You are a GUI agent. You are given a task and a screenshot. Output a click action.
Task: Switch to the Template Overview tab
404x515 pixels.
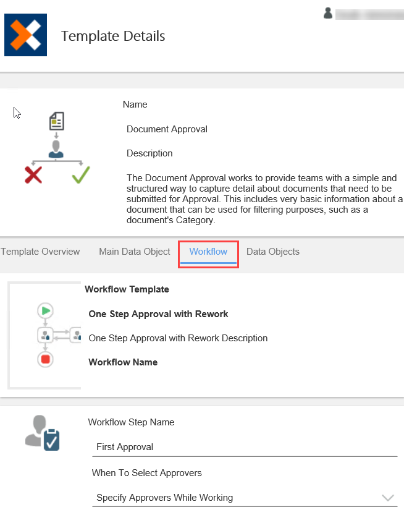coord(40,252)
